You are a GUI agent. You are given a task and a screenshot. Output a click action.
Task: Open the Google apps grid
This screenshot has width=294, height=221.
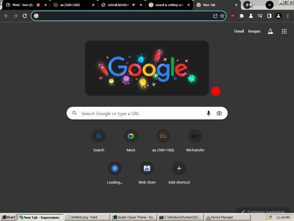pos(284,31)
